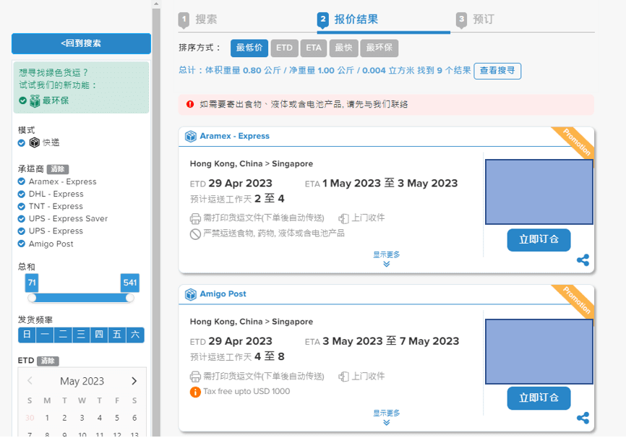Click the printer icon on Aramex card
Image resolution: width=626 pixels, height=438 pixels.
coord(195,218)
